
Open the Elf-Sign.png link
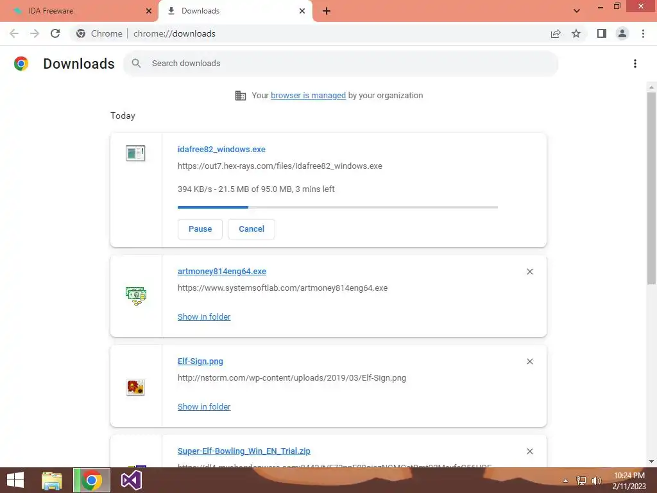pos(200,361)
